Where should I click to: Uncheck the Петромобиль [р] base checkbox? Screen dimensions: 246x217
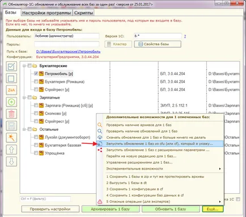click(36, 74)
